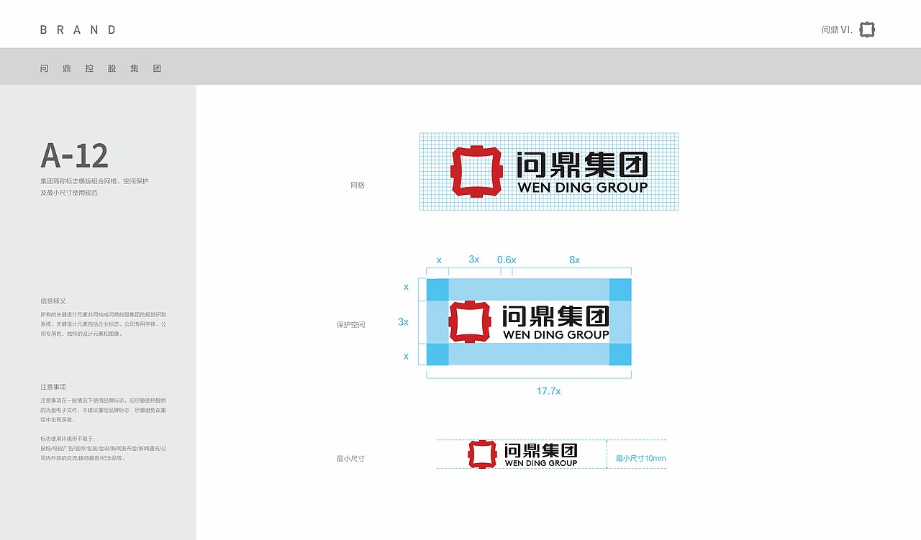Image resolution: width=921 pixels, height=540 pixels.
Task: Toggle the 最小尺寸 section label
Action: (x=349, y=459)
